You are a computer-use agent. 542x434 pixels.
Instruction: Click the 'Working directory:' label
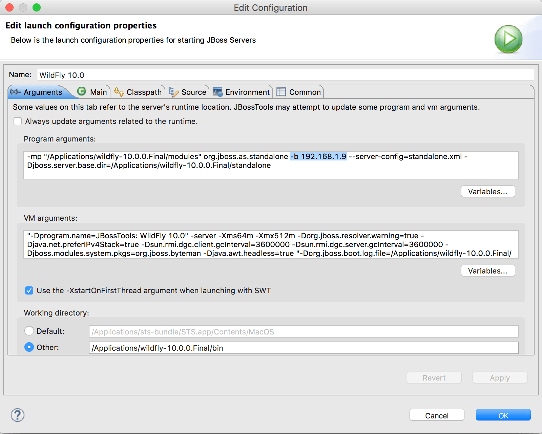tap(56, 313)
